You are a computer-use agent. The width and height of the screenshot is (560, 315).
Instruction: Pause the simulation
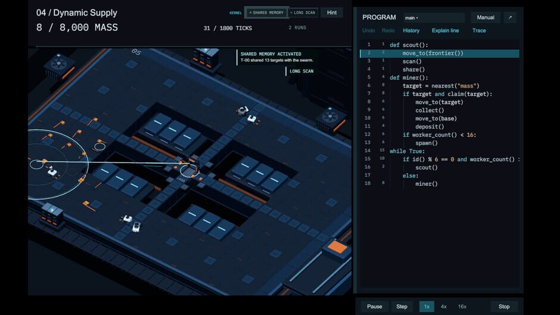click(374, 307)
